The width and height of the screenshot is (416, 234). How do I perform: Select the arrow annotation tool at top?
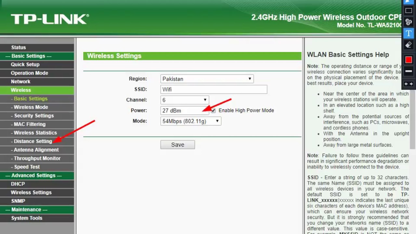tap(409, 2)
